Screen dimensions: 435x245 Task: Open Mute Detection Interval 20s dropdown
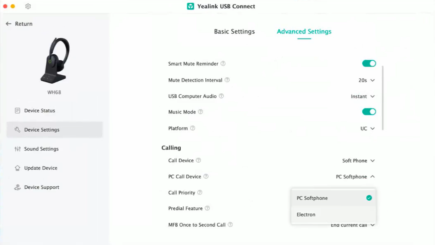[x=366, y=80]
